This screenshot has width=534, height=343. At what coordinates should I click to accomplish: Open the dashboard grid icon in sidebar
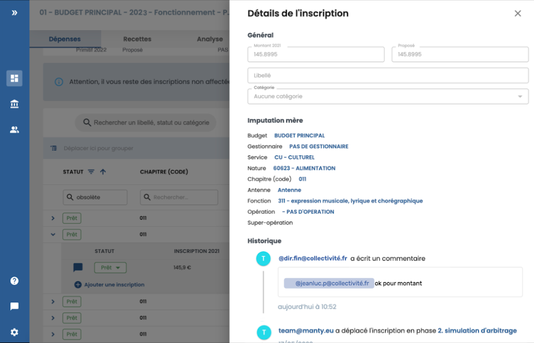pos(14,78)
